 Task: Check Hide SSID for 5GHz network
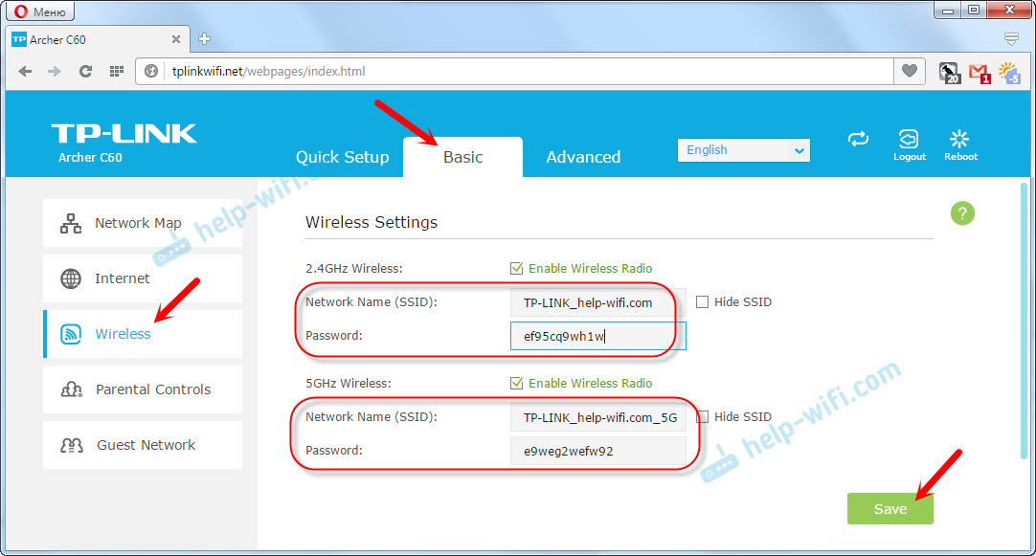(x=702, y=417)
